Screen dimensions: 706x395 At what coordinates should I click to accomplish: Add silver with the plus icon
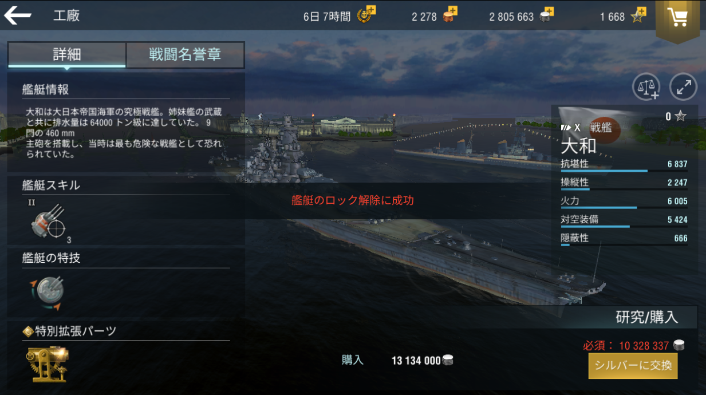(547, 15)
